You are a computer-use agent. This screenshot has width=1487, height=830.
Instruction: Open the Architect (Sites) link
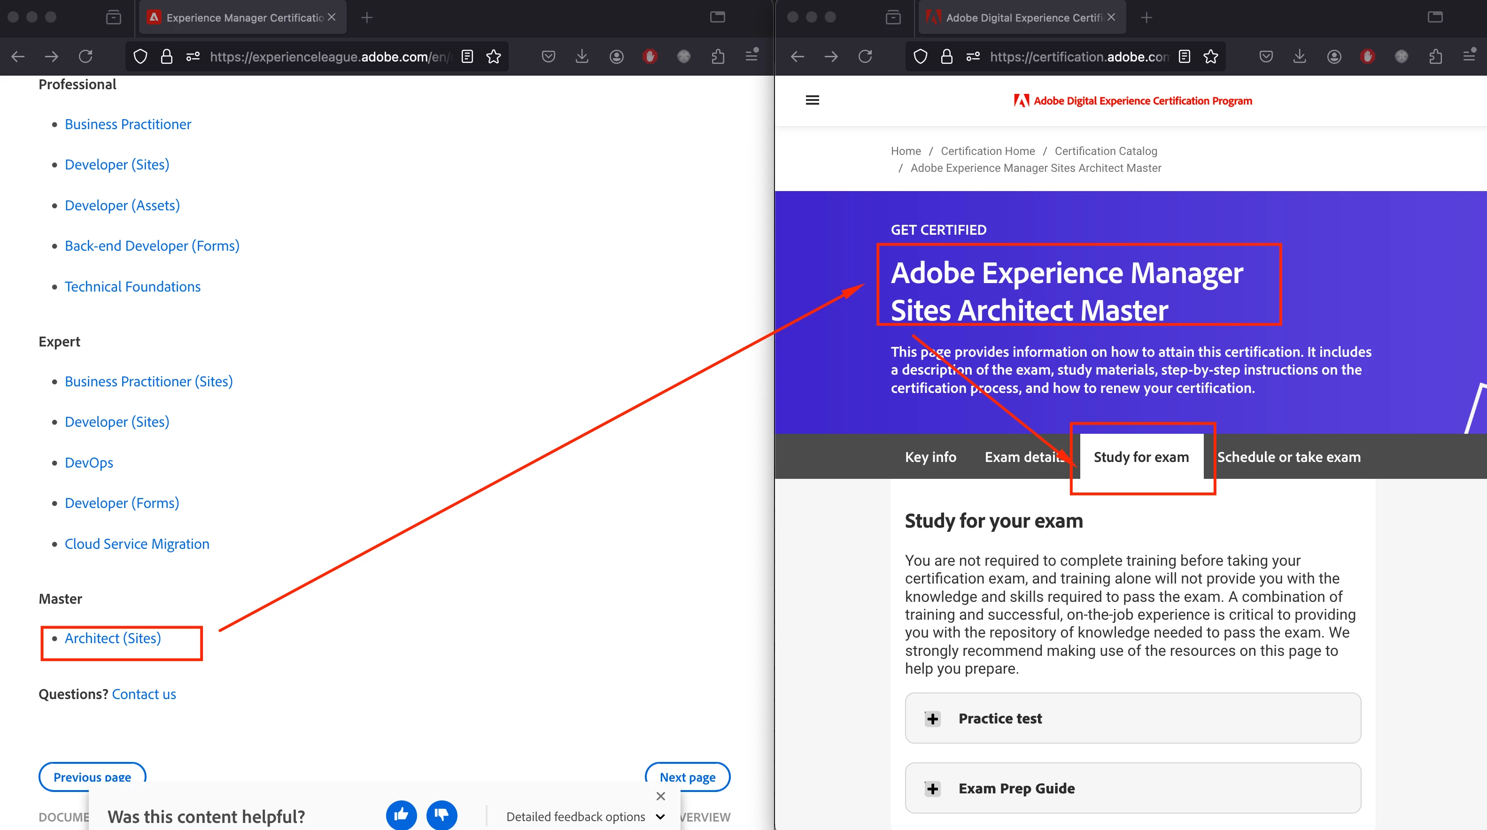113,638
